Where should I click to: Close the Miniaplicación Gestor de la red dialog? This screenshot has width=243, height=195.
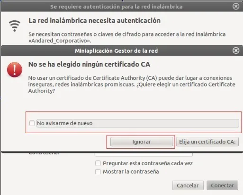click(x=236, y=51)
